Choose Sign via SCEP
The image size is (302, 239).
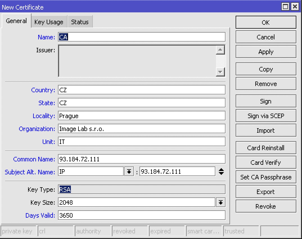(x=266, y=116)
